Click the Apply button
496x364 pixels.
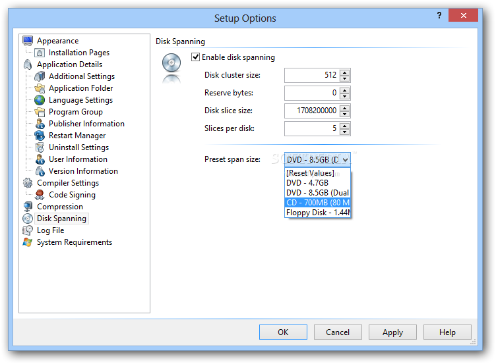392,332
